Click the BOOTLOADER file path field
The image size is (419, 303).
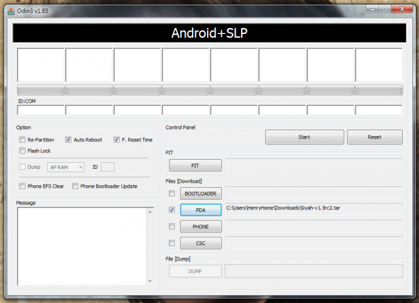(314, 193)
